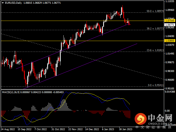This screenshot has width=176, height=132.
Task: Select the current price label 1.06771
Action: click(169, 24)
